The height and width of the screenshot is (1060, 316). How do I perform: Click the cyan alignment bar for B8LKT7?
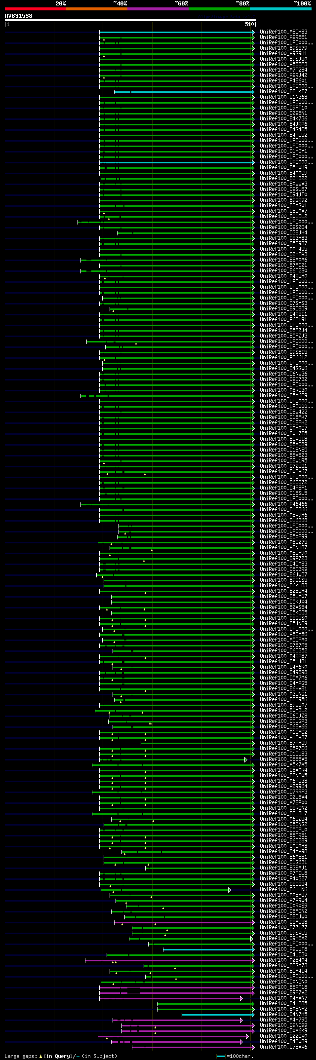tap(184, 92)
